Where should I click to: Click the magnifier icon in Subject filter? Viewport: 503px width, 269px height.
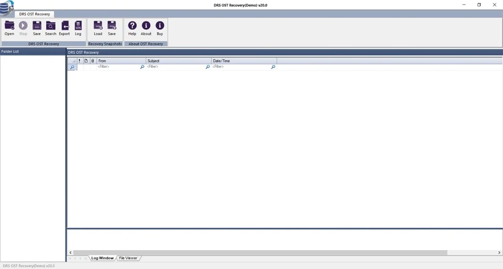(208, 67)
